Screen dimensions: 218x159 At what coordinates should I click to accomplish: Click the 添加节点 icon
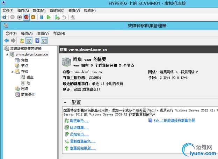67,134
